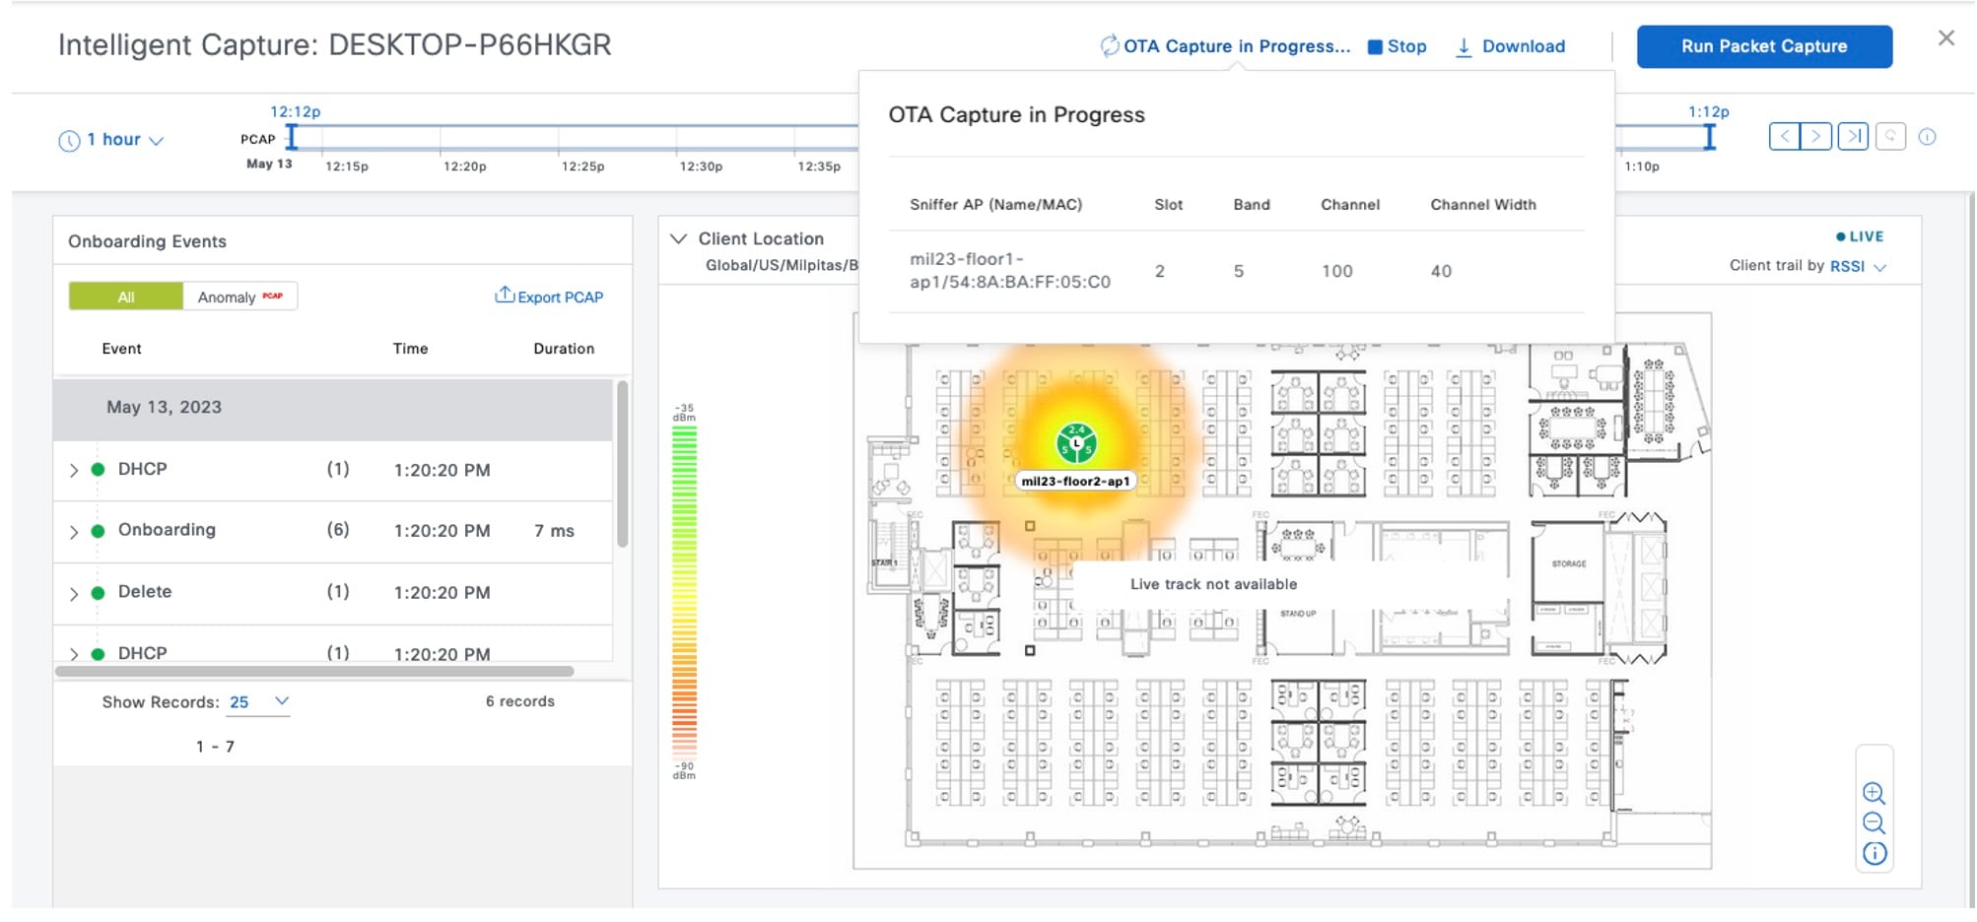Download the captured packets
This screenshot has height=922, width=1977.
(x=1511, y=46)
